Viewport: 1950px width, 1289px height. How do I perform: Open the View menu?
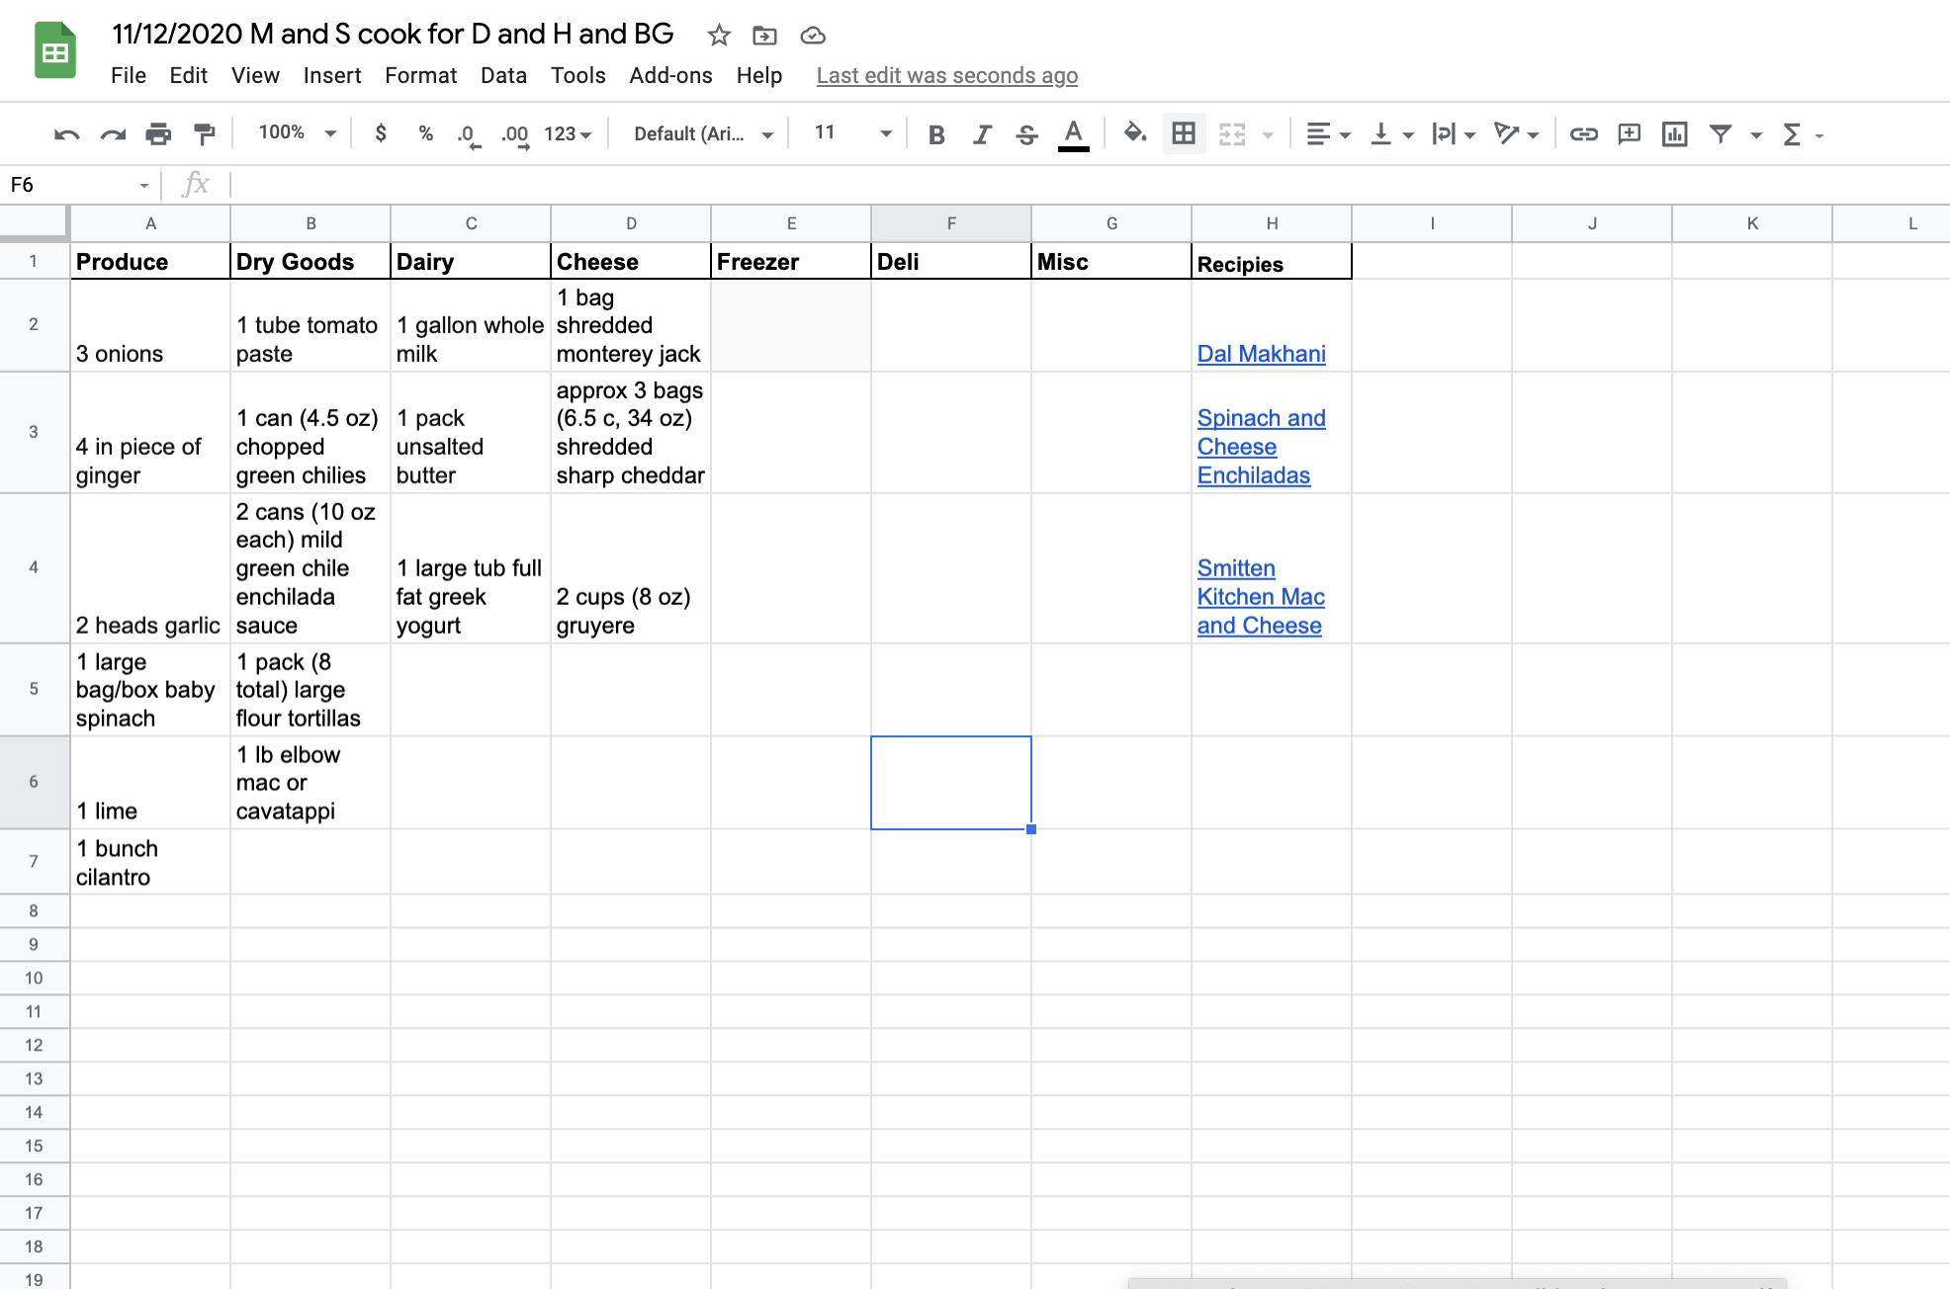pyautogui.click(x=255, y=75)
